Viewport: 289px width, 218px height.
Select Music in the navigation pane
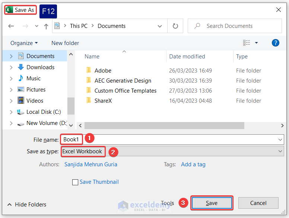tap(34, 78)
